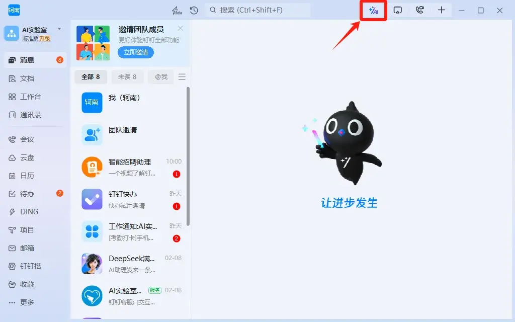Click the AI assistant icon in title bar
The image size is (515, 322).
[374, 11]
